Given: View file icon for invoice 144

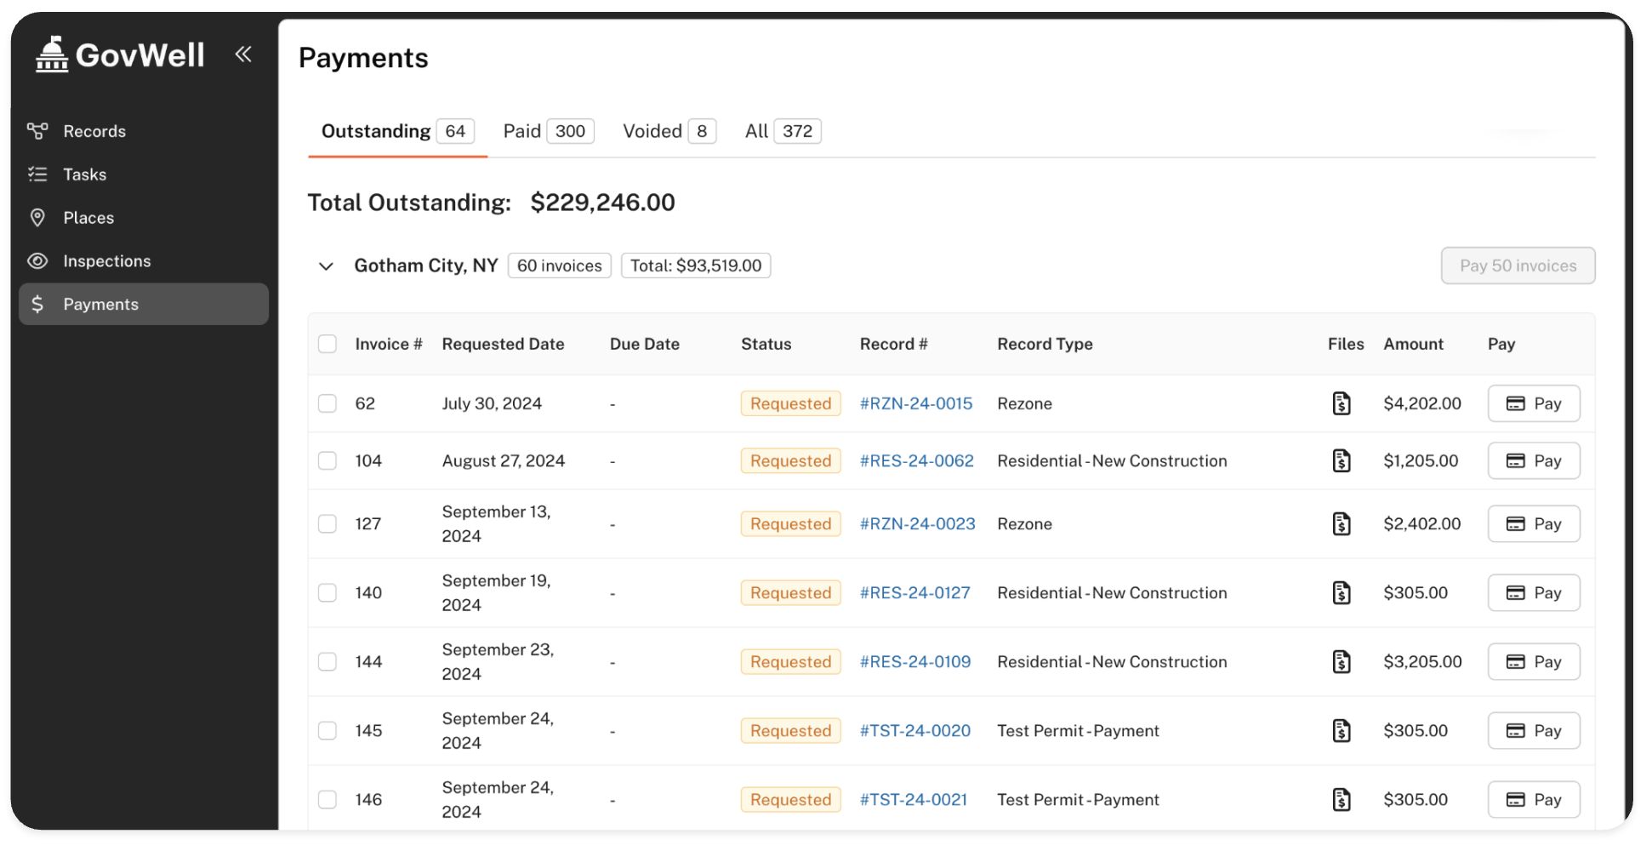Looking at the screenshot, I should (x=1341, y=662).
